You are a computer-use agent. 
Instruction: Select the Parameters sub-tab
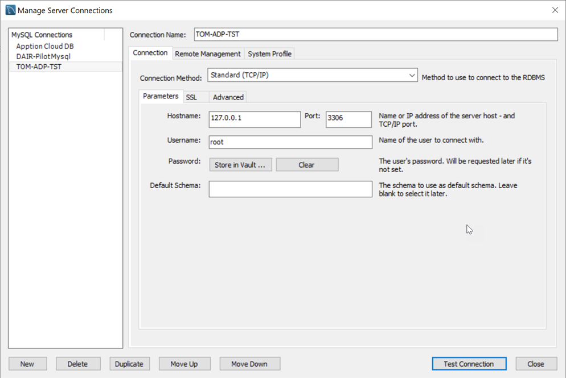point(161,97)
